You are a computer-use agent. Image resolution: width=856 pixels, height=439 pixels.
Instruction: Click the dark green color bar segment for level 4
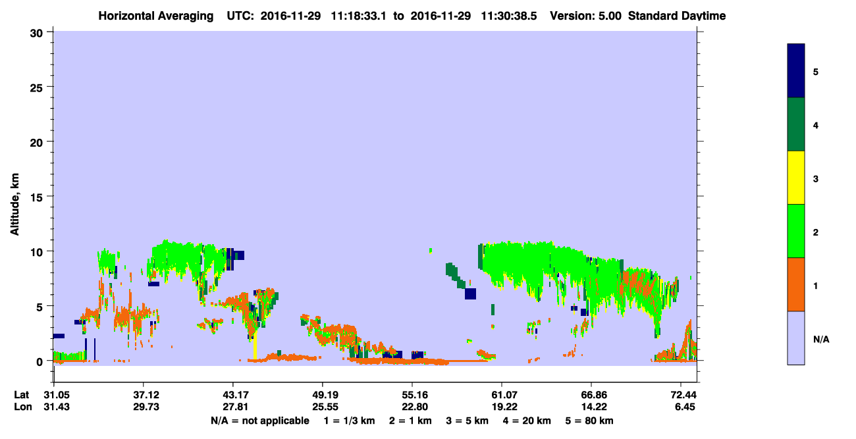coord(796,124)
